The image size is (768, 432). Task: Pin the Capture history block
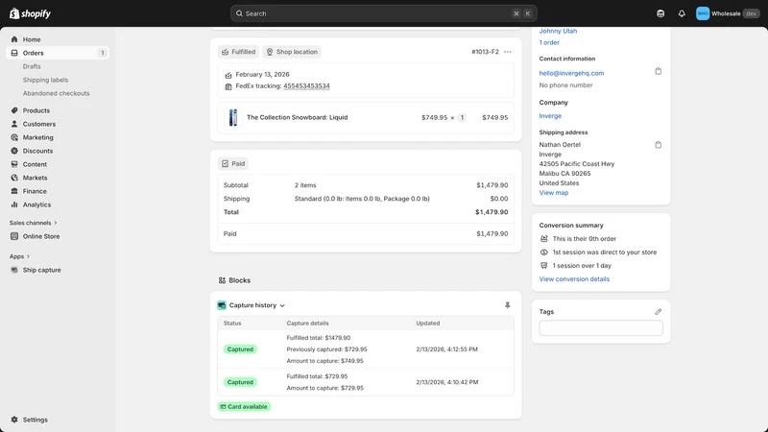[508, 305]
